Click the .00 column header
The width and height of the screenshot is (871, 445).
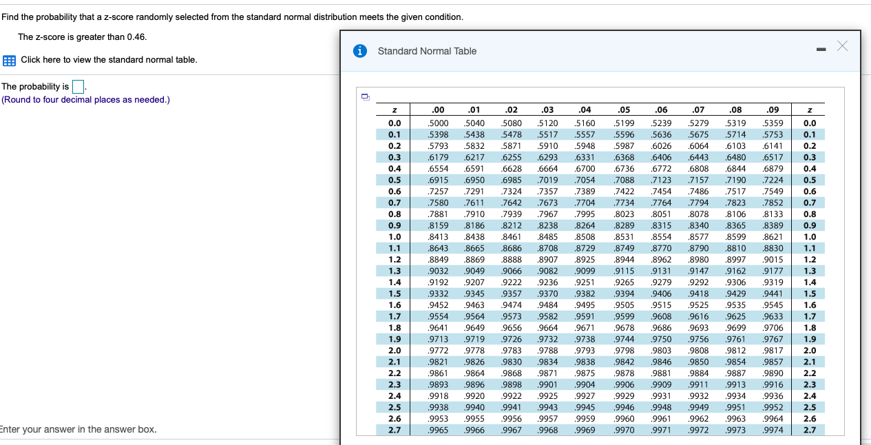(437, 110)
